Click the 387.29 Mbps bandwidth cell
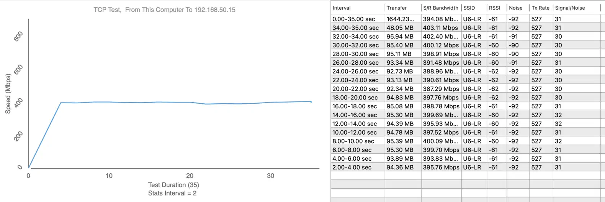The height and width of the screenshot is (202, 605). 441,89
